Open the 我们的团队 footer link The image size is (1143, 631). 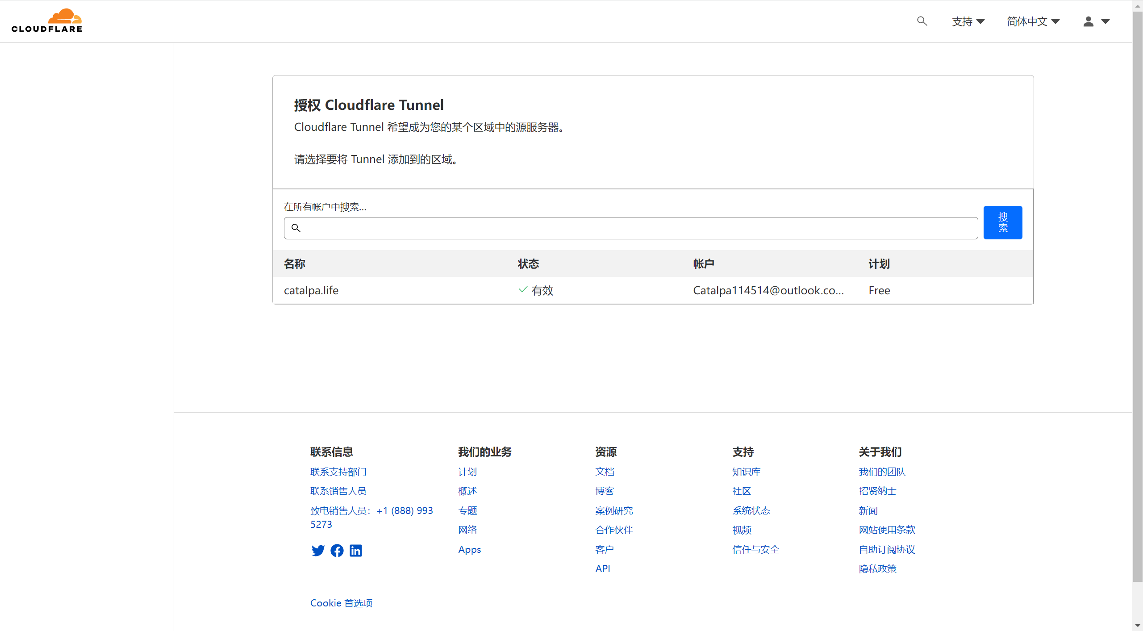(x=882, y=472)
